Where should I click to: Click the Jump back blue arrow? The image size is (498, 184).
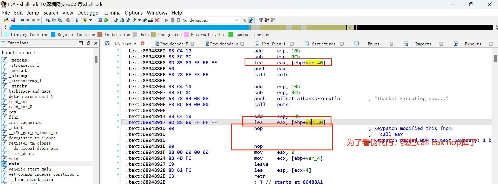click(x=22, y=20)
